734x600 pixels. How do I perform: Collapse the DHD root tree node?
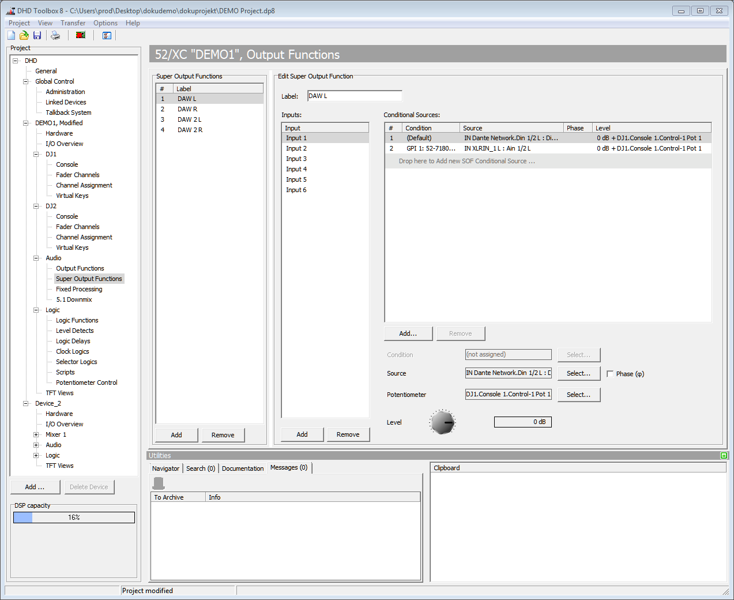point(15,61)
